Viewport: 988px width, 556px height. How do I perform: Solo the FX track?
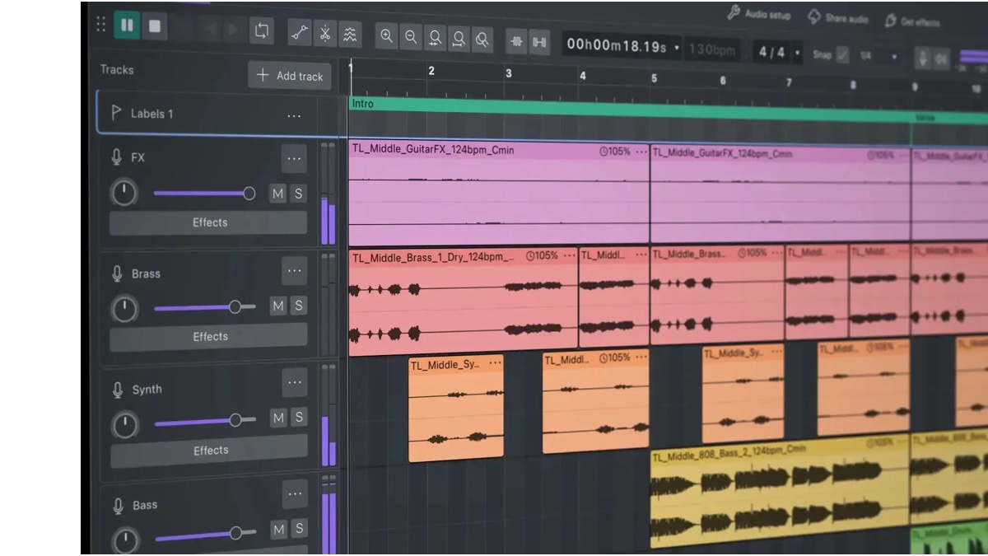[298, 194]
